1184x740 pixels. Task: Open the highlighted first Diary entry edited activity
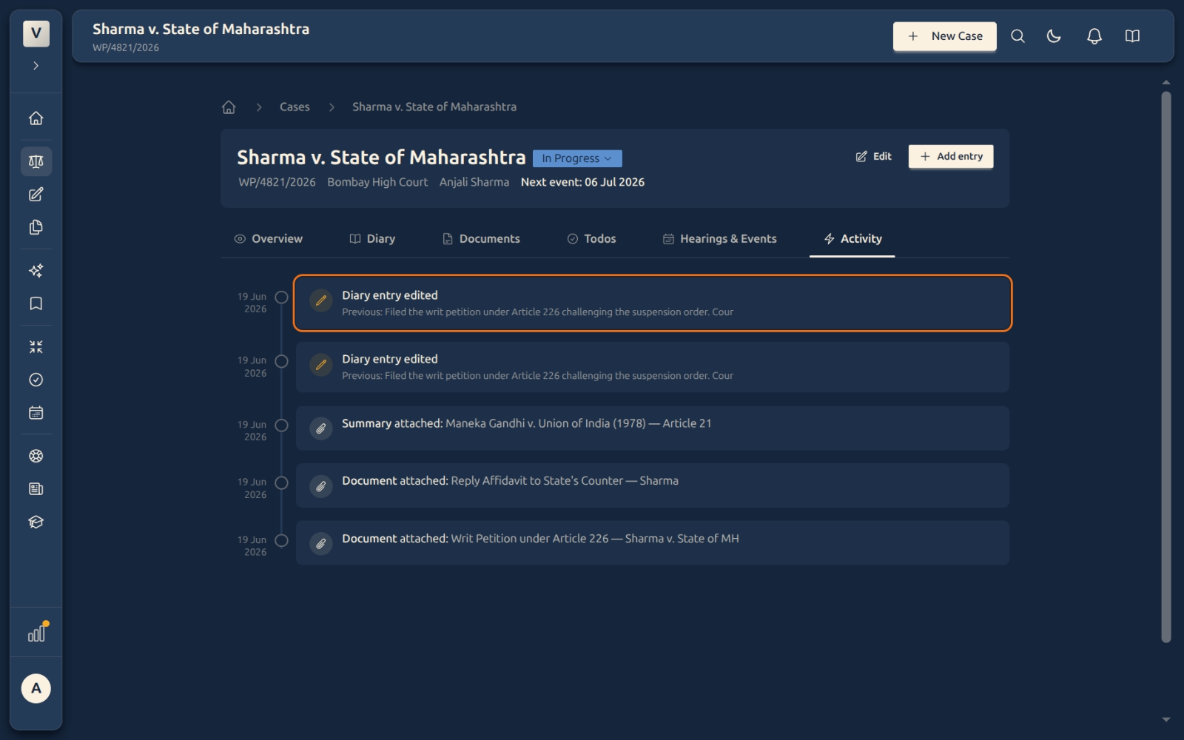coord(653,303)
